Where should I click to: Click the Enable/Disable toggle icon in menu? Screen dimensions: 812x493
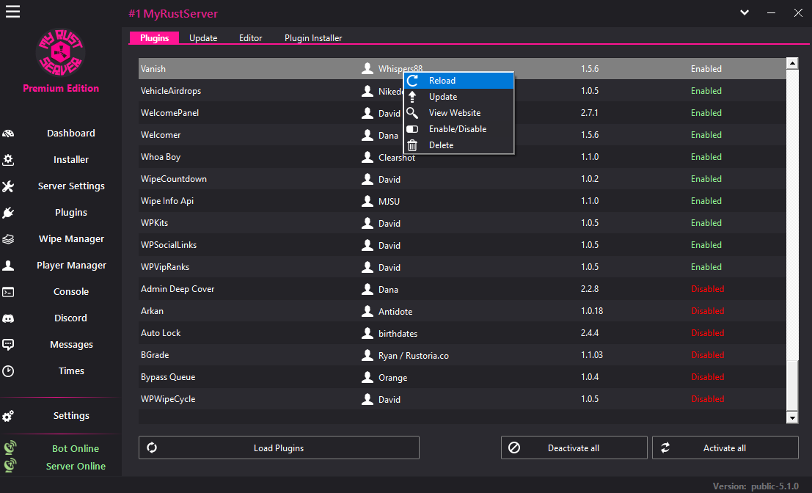tap(412, 129)
